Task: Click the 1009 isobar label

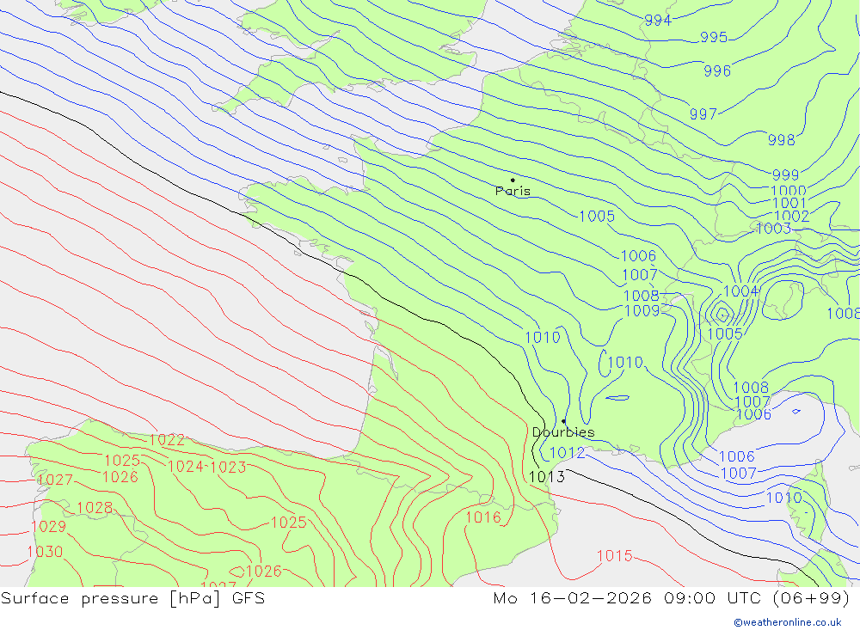Action: coord(642,311)
